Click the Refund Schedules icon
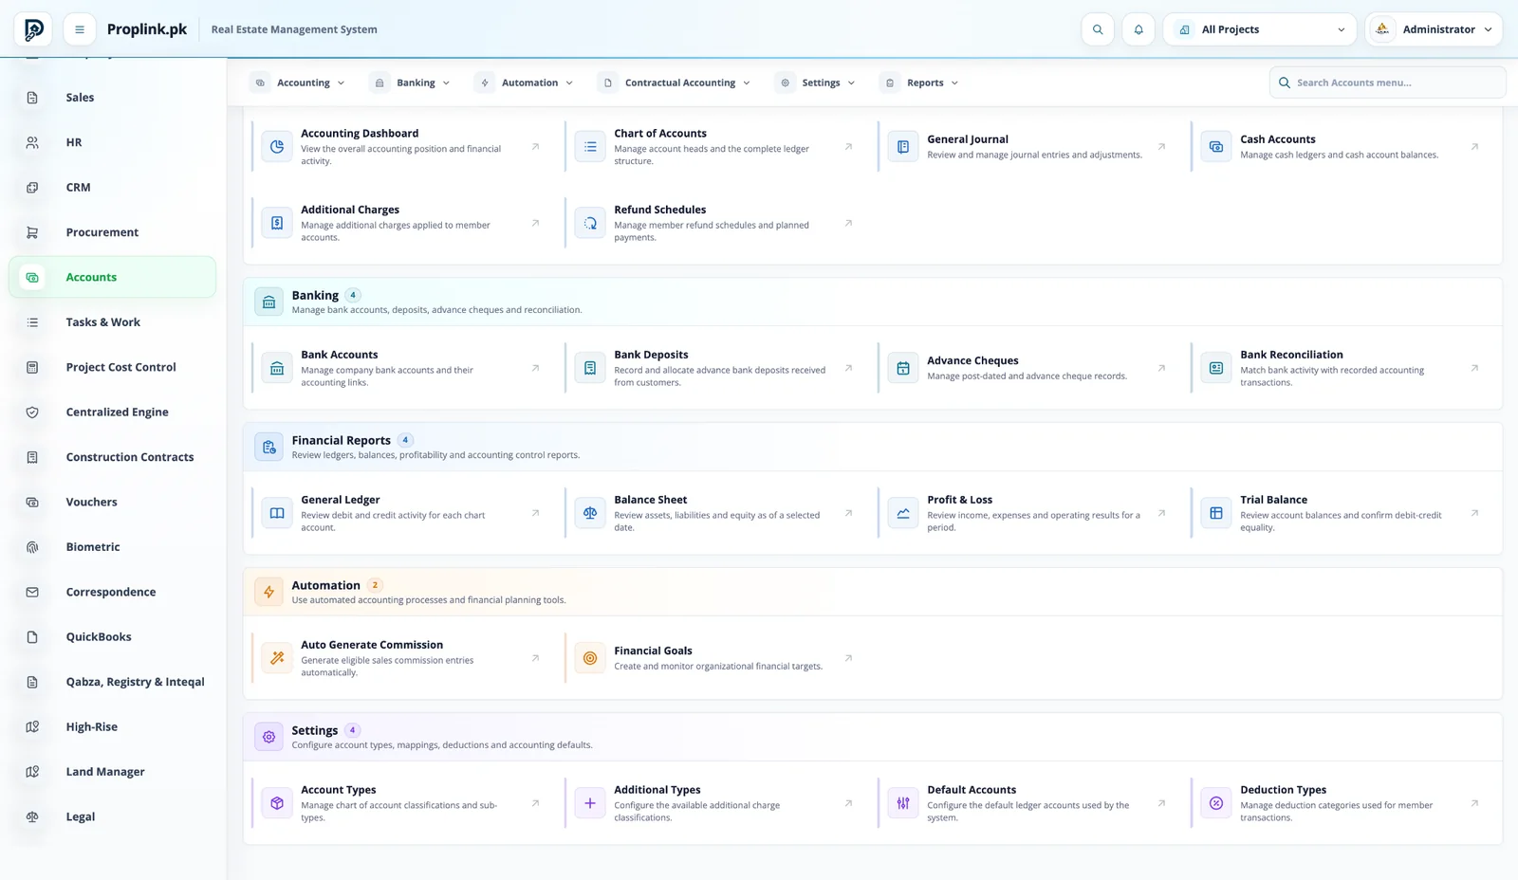Viewport: 1518px width, 880px height. (x=590, y=223)
